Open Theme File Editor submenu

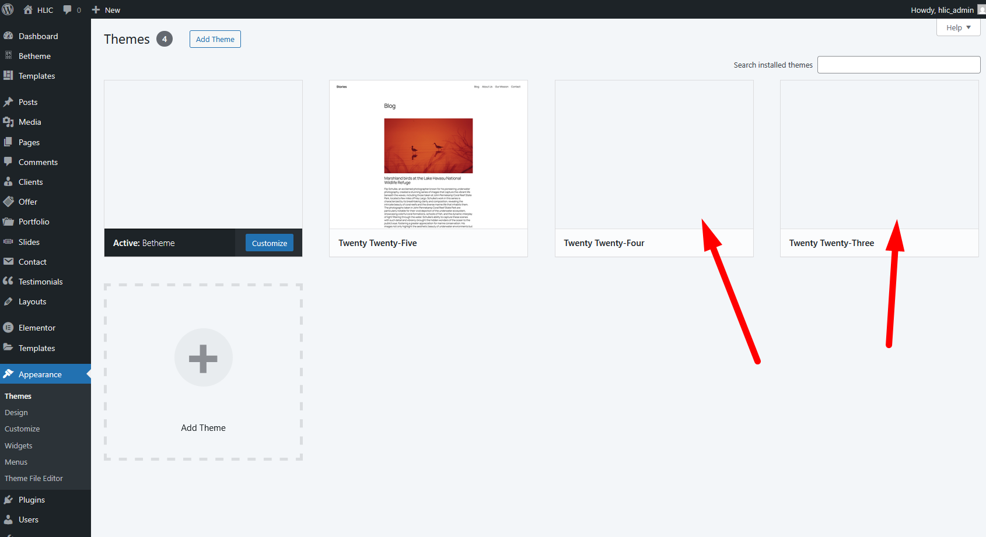tap(34, 478)
